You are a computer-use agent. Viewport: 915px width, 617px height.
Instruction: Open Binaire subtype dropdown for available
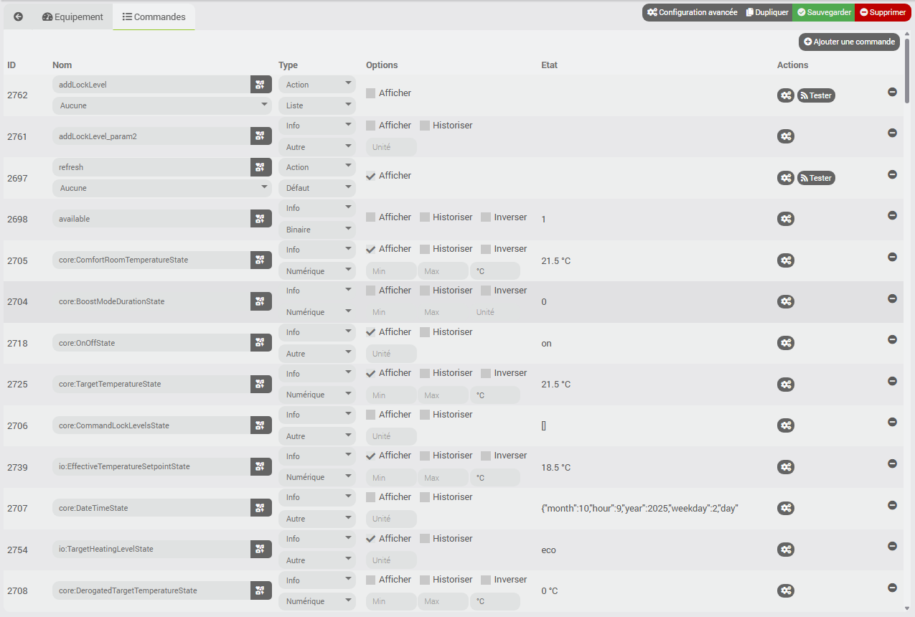(x=317, y=230)
